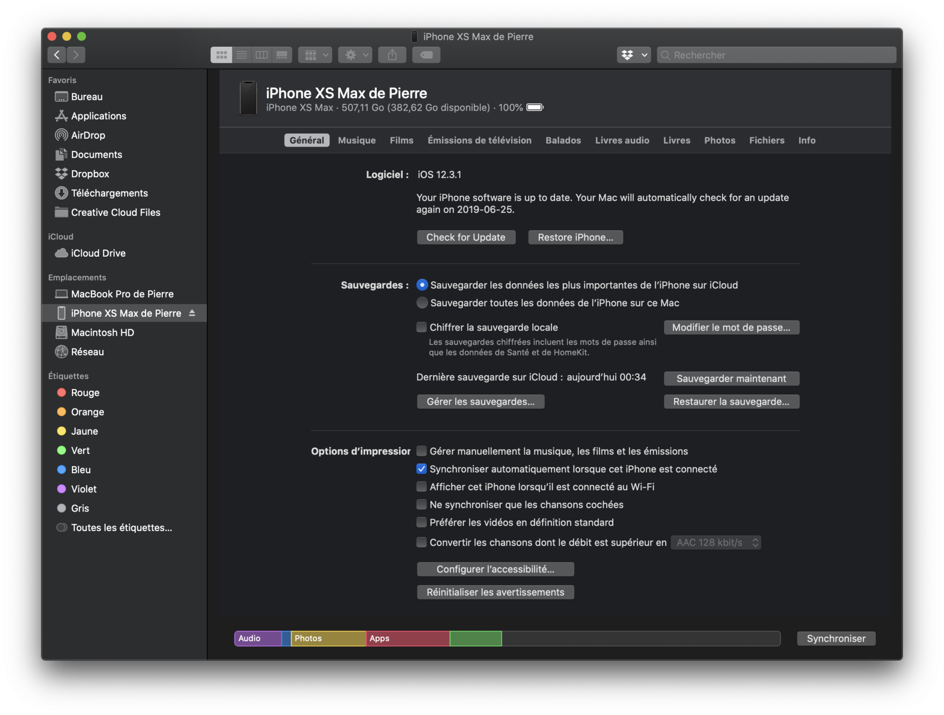This screenshot has width=944, height=715.
Task: Go back with the left chevron button
Action: point(57,55)
